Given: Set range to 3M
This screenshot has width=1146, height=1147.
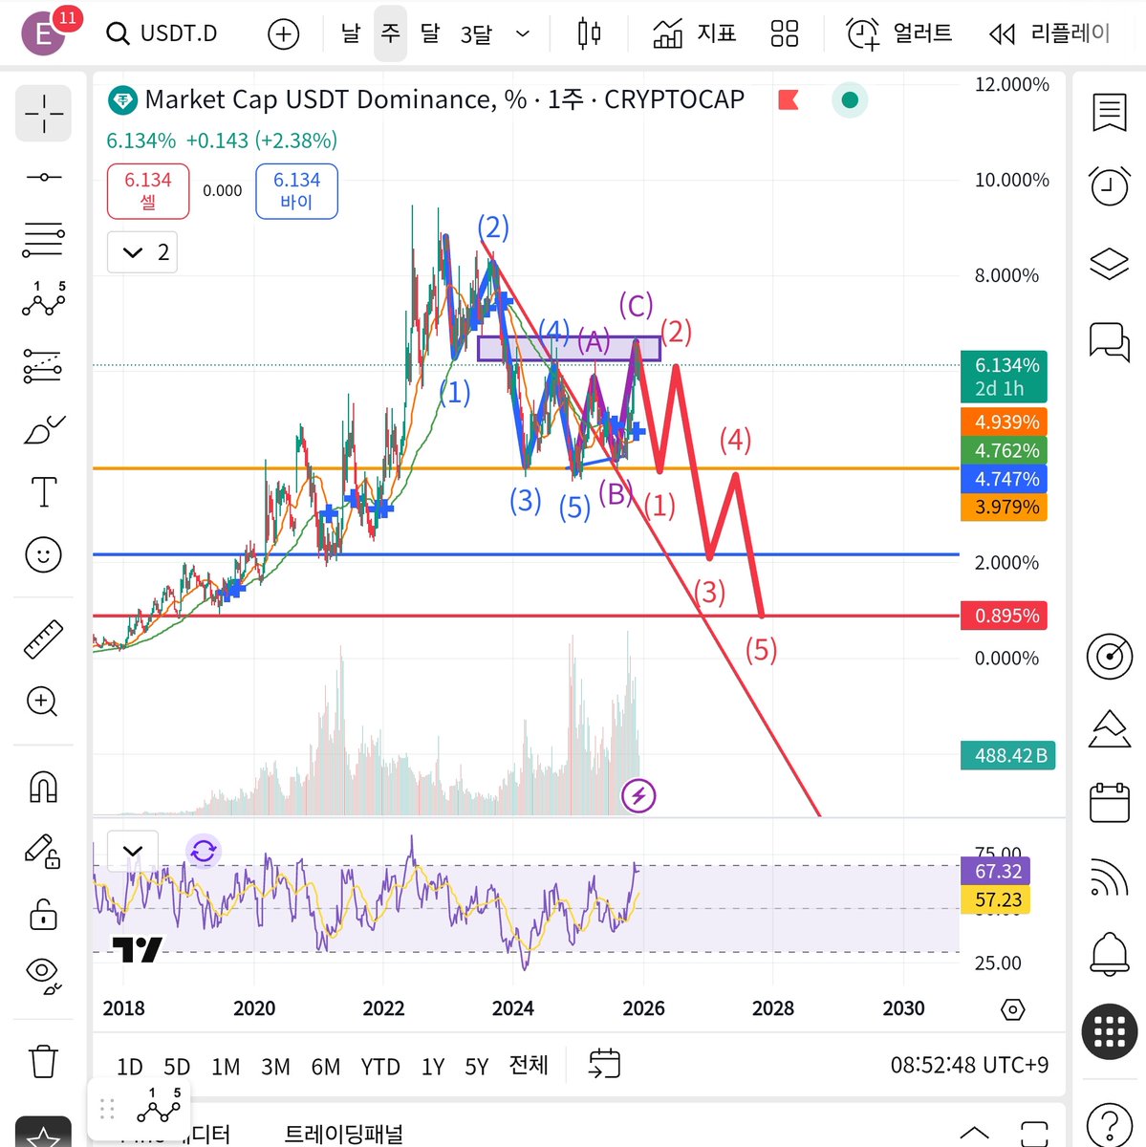Looking at the screenshot, I should pos(275,1066).
